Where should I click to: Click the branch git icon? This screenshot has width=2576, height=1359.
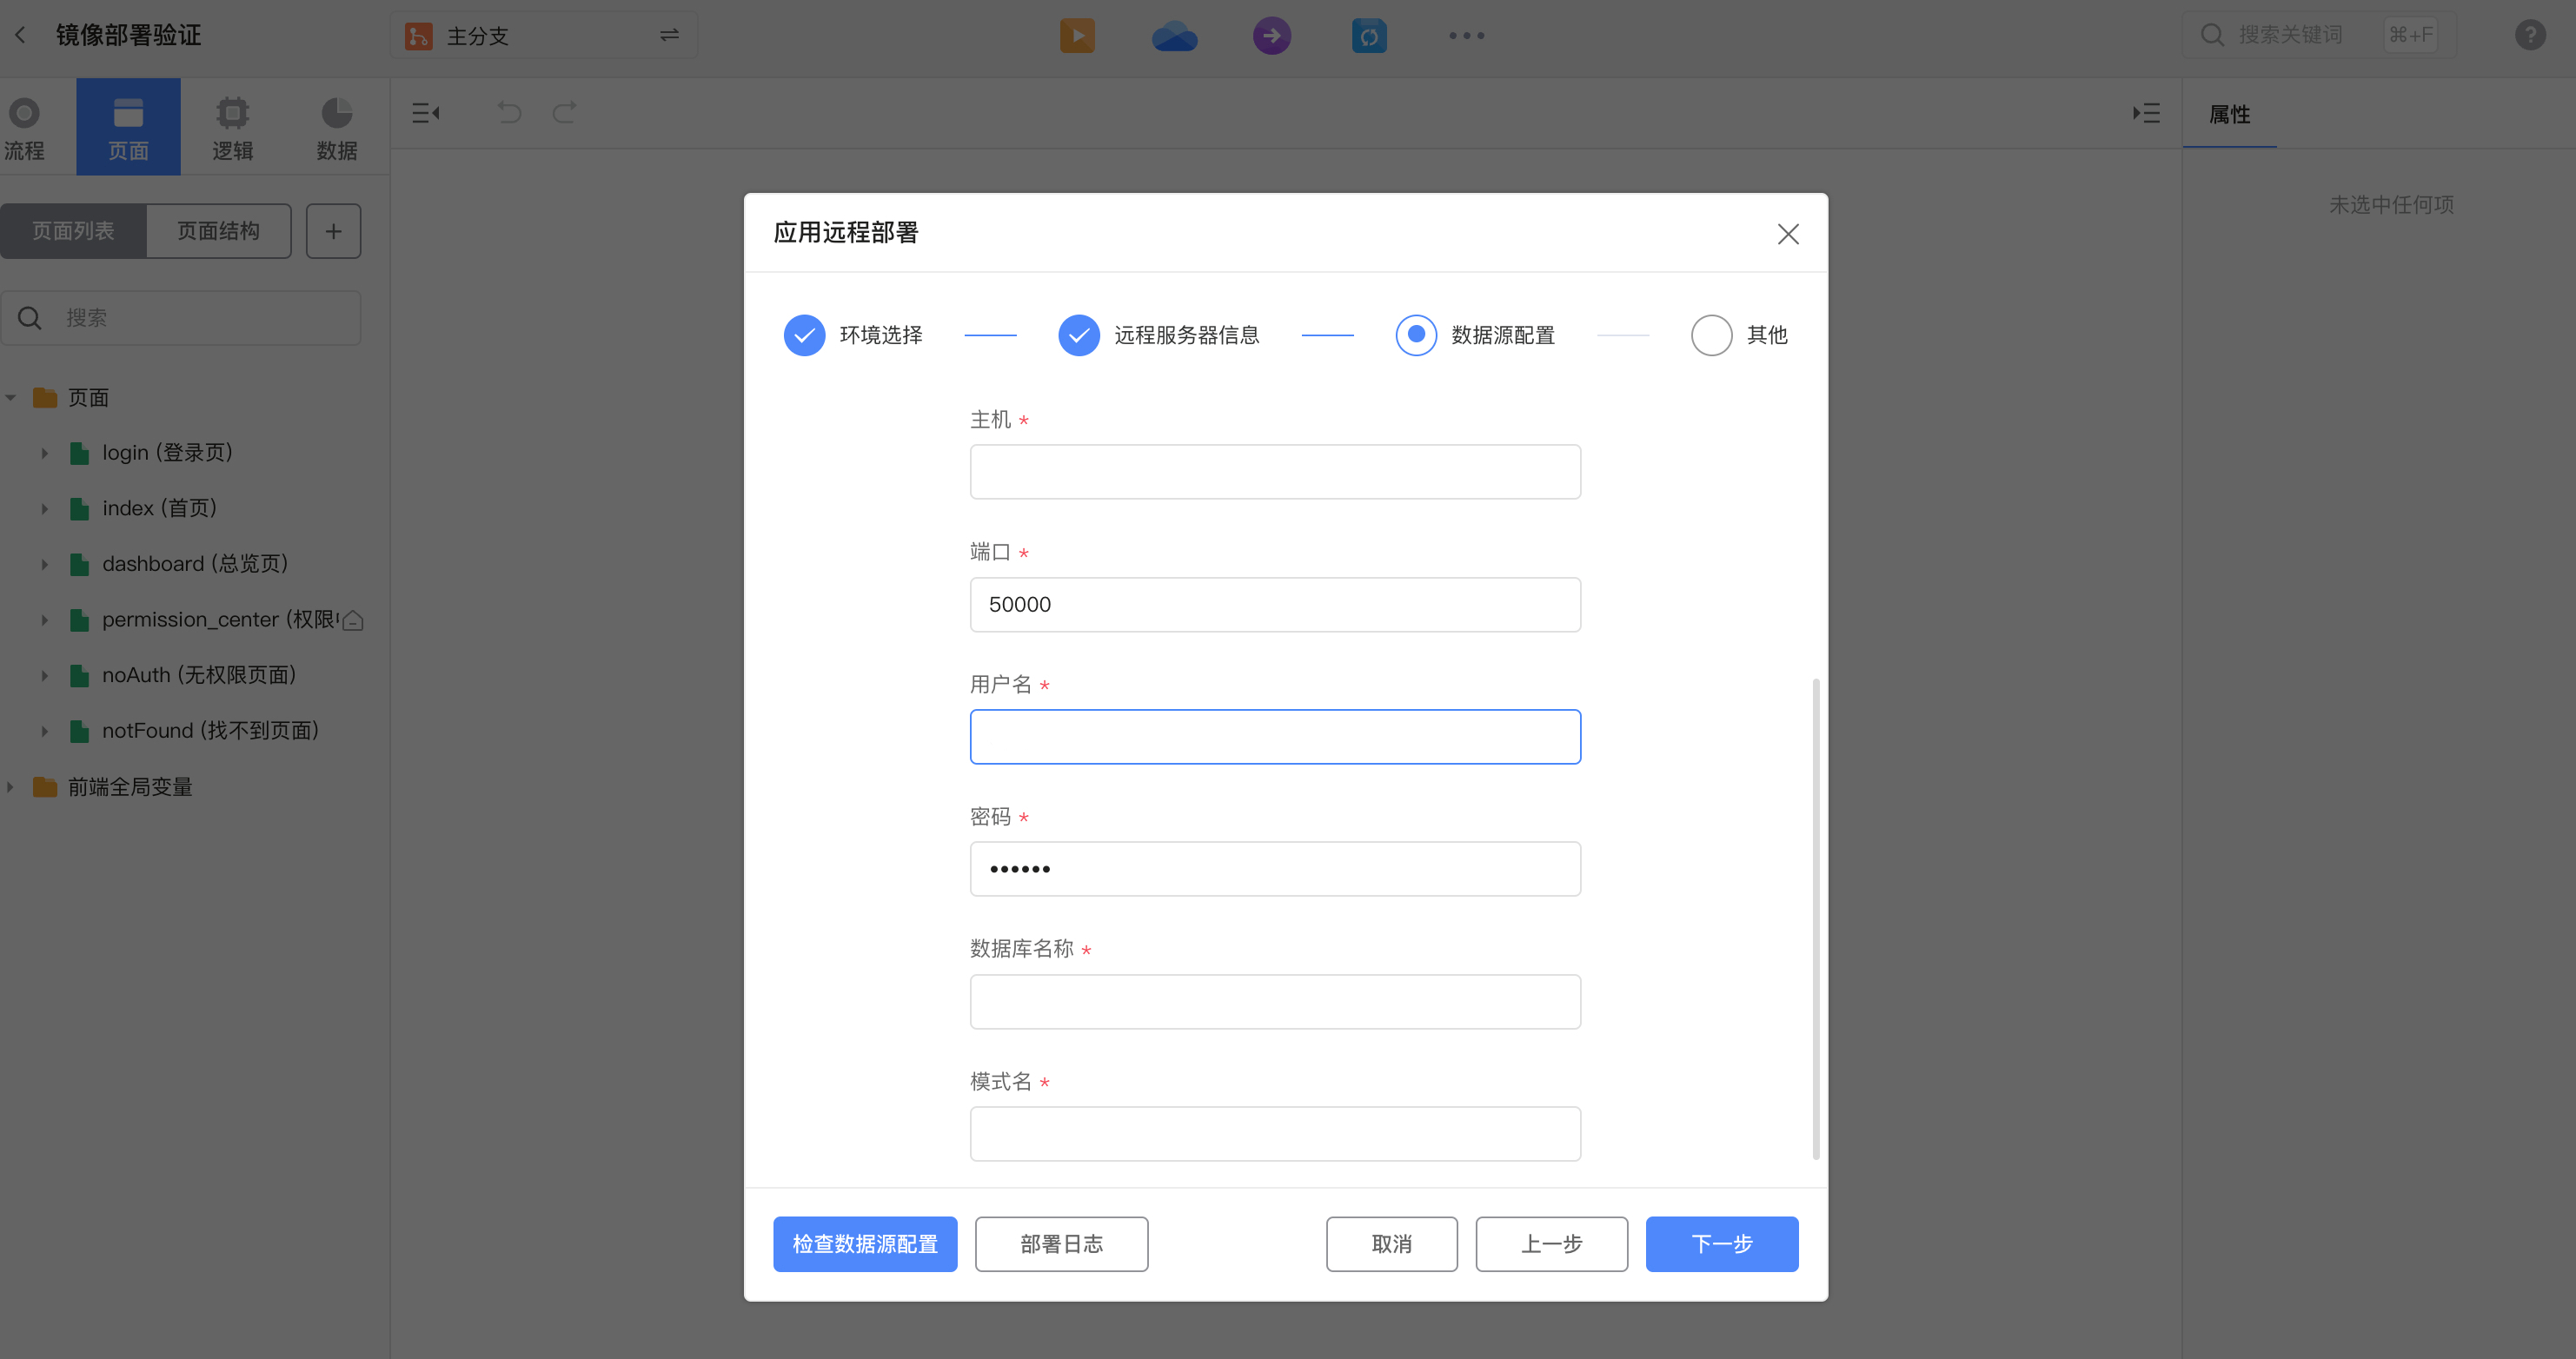coord(418,36)
